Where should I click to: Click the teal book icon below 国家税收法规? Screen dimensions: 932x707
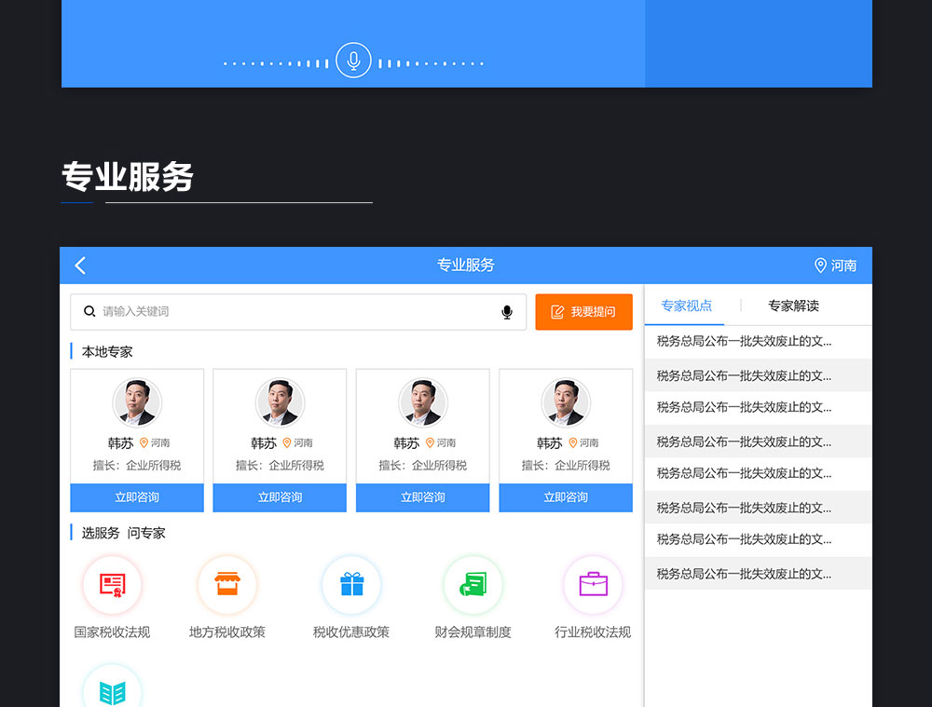(x=112, y=689)
